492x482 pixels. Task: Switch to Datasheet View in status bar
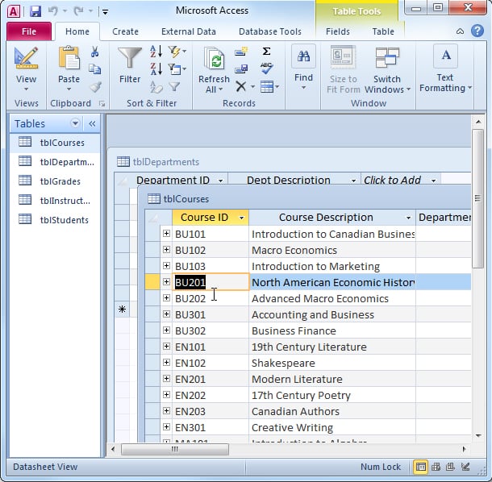point(421,467)
